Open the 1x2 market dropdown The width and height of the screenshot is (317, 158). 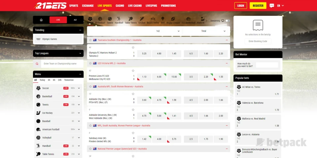click(x=159, y=31)
